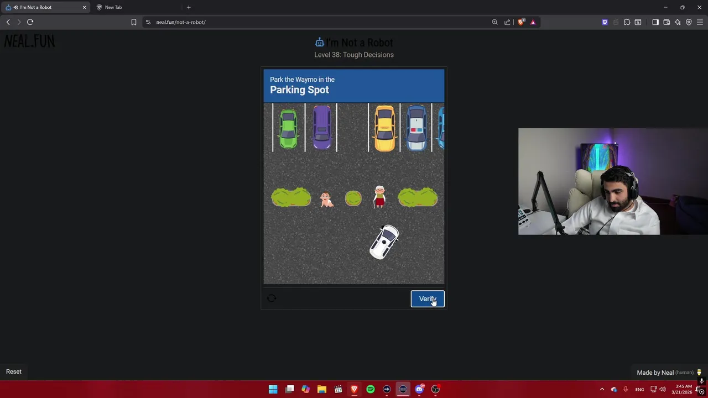Image resolution: width=708 pixels, height=398 pixels.
Task: Toggle the browser sidebar panel
Action: coord(655,22)
